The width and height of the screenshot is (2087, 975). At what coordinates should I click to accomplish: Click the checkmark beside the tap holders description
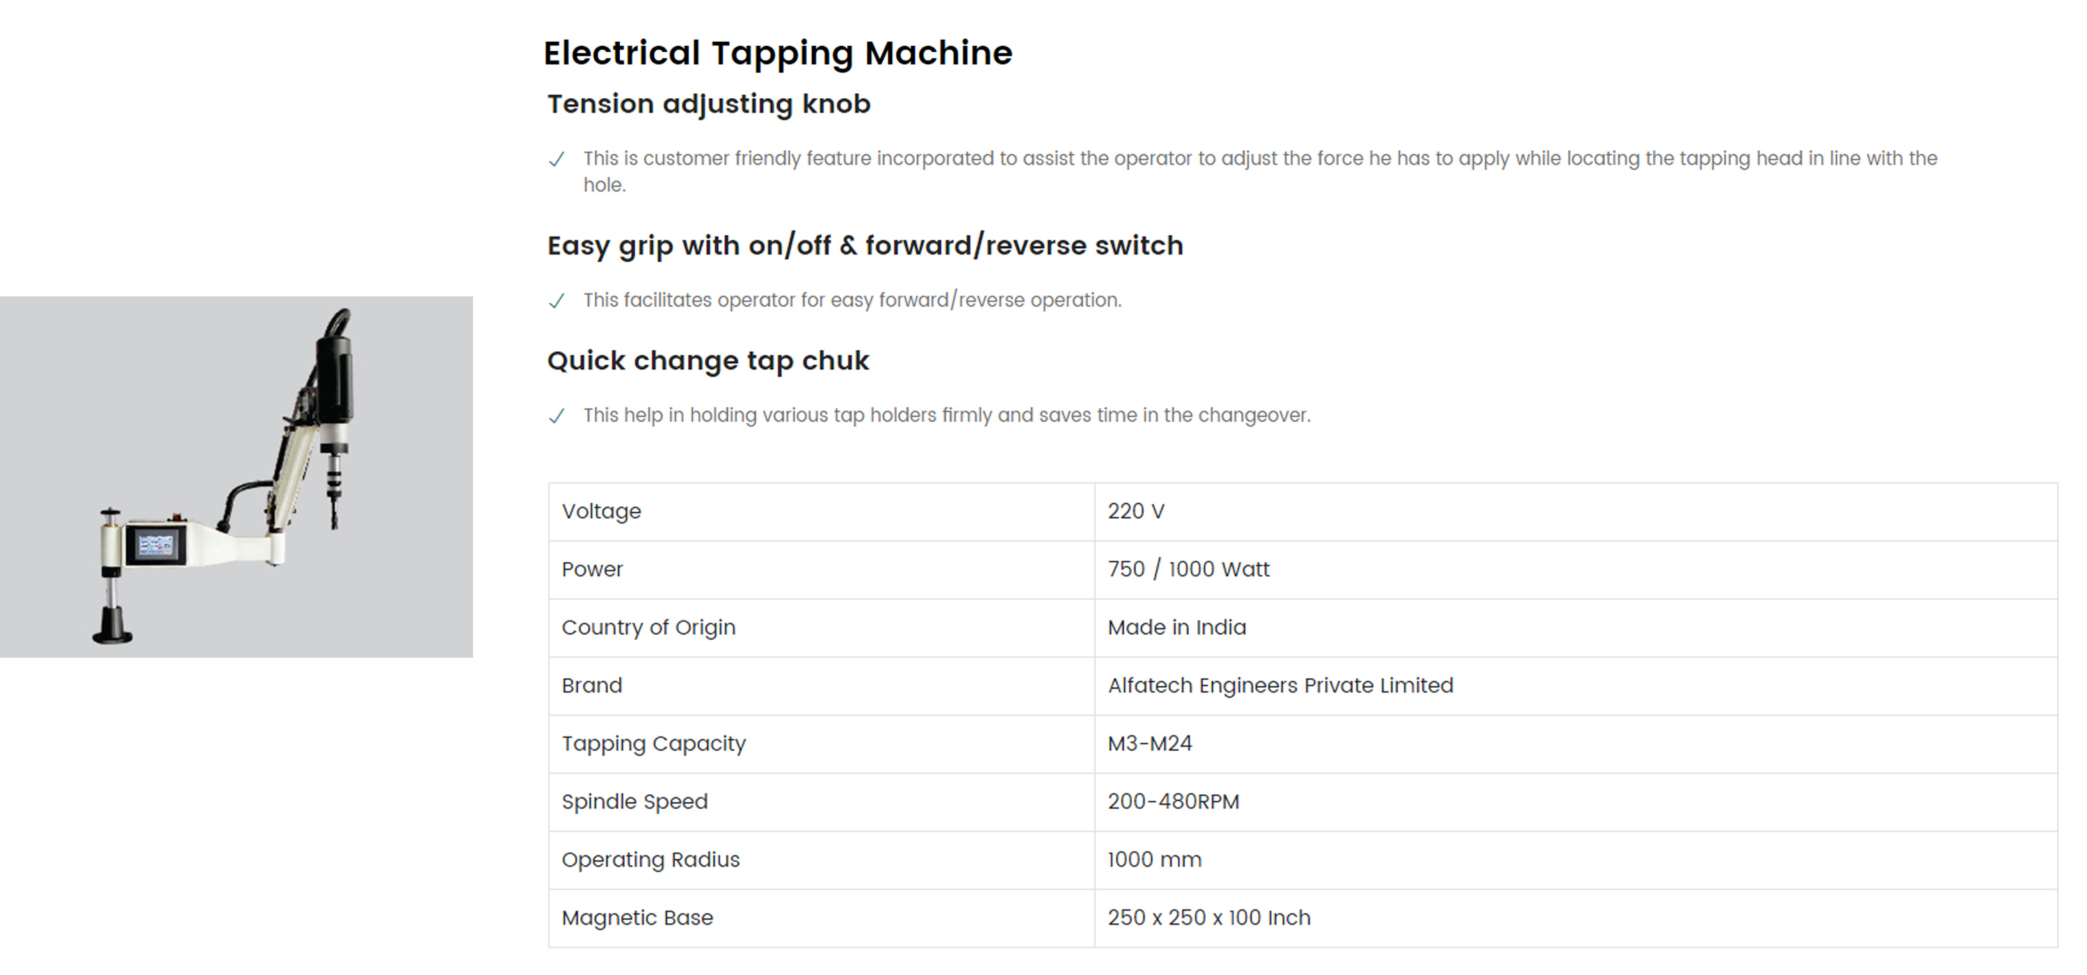[x=557, y=417]
